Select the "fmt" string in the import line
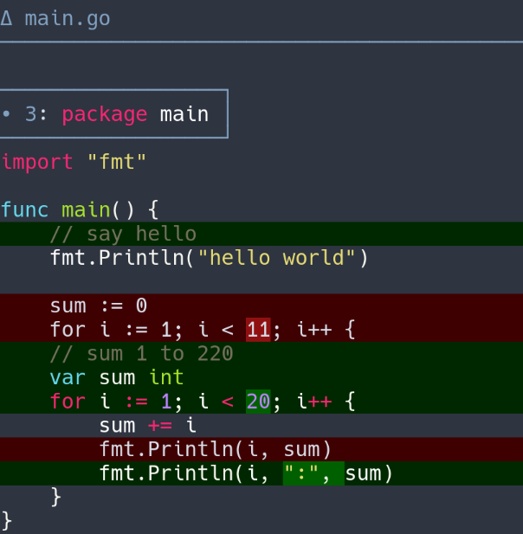This screenshot has width=523, height=534. point(117,162)
